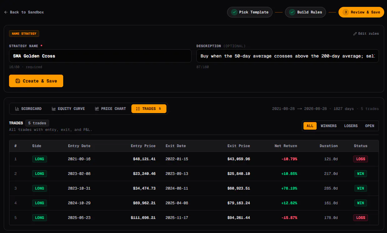Click the Entry Date column header
The width and height of the screenshot is (387, 233).
[79, 146]
